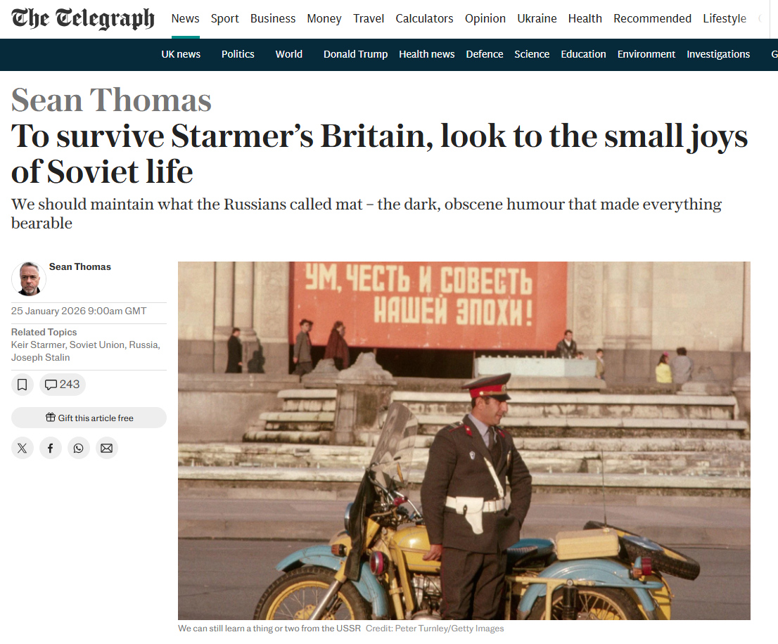Gift this article free
Image resolution: width=778 pixels, height=644 pixels.
(x=89, y=418)
